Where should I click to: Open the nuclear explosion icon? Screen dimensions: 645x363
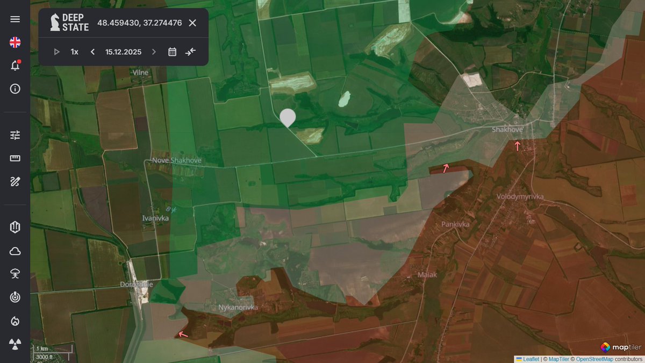coord(15,274)
